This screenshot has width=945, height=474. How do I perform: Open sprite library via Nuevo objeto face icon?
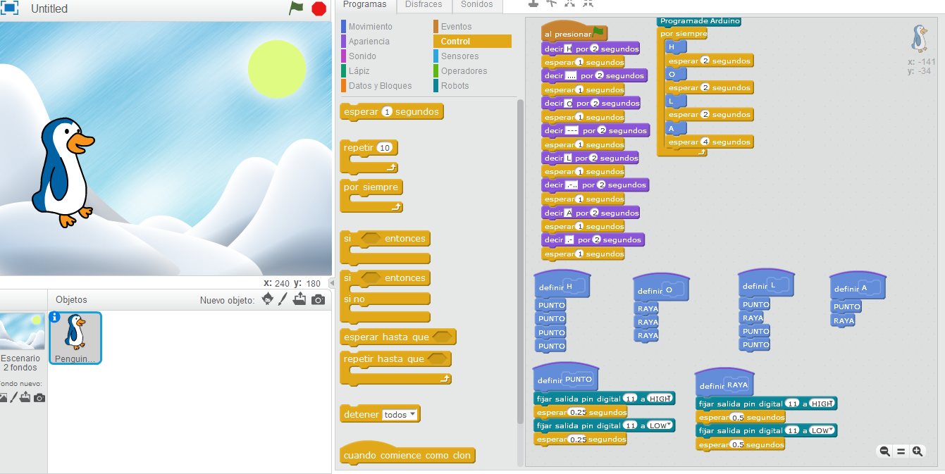pos(267,299)
